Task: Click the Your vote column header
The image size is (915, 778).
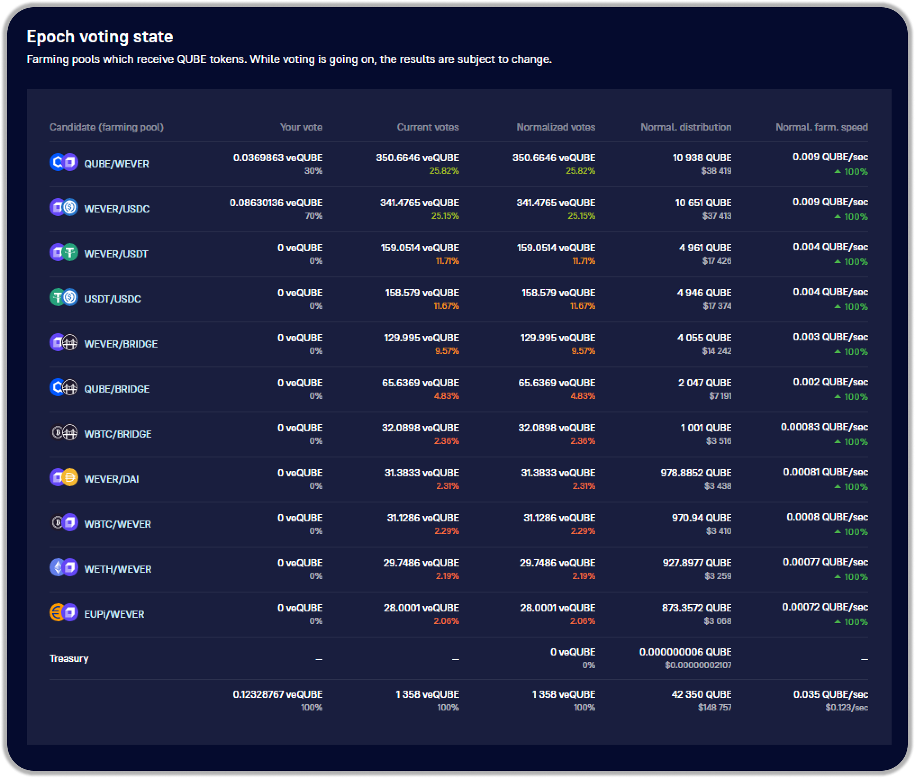Action: (x=301, y=127)
